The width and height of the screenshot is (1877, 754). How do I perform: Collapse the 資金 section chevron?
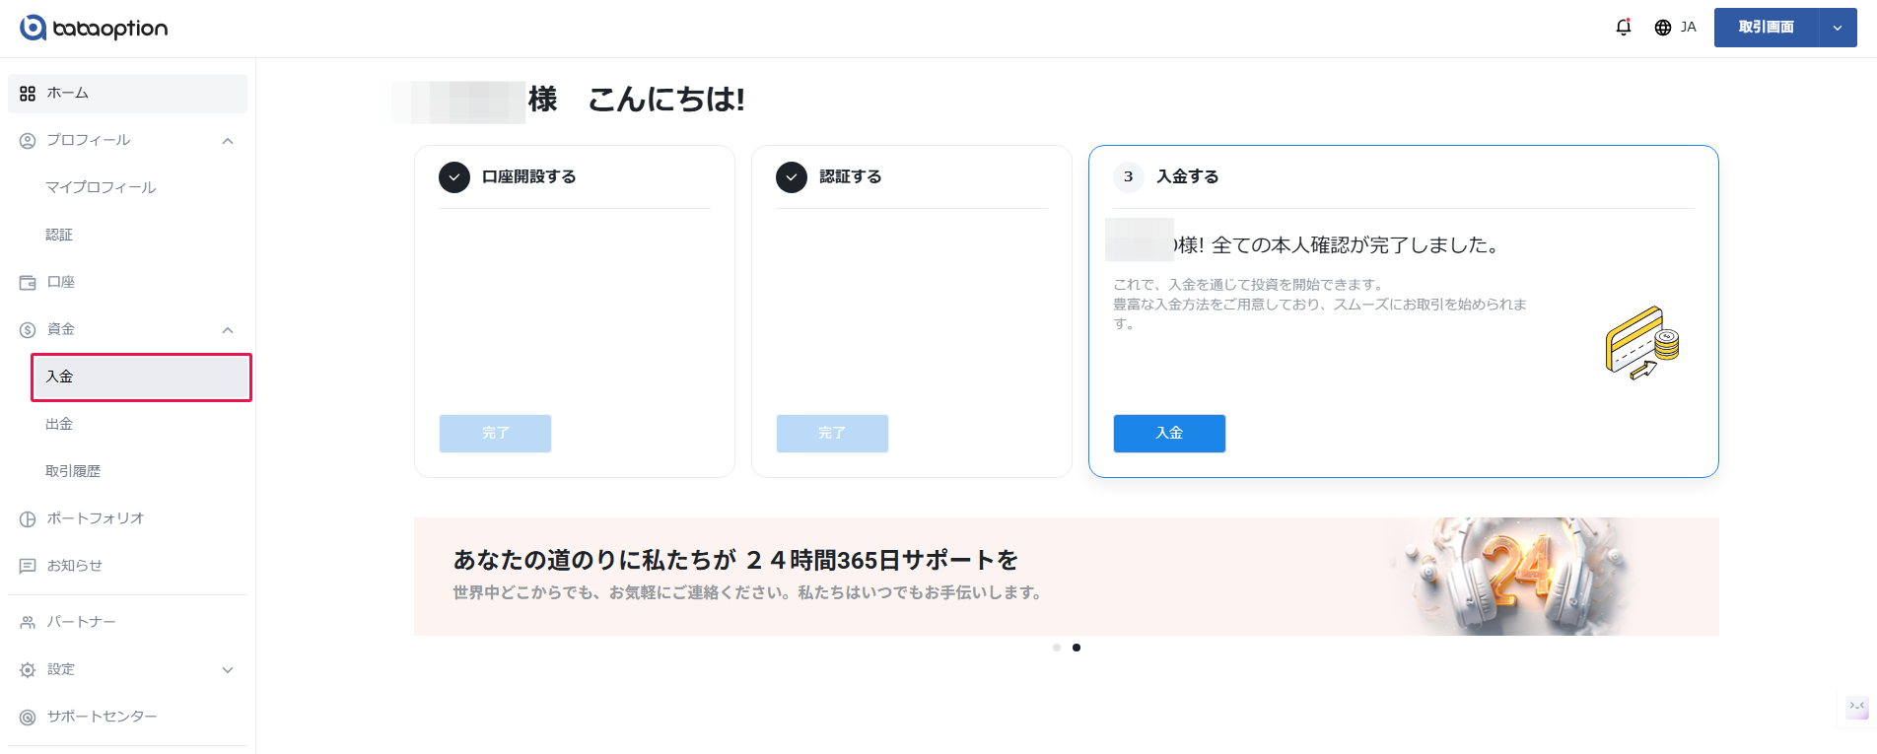[228, 330]
